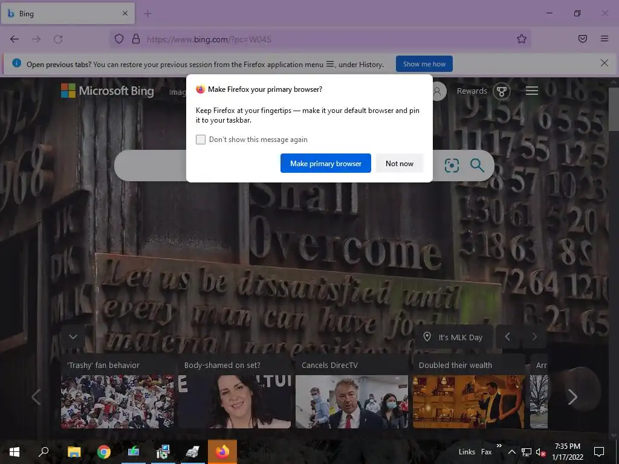Advance news carousel with right arrow
619x464 pixels.
tap(572, 397)
